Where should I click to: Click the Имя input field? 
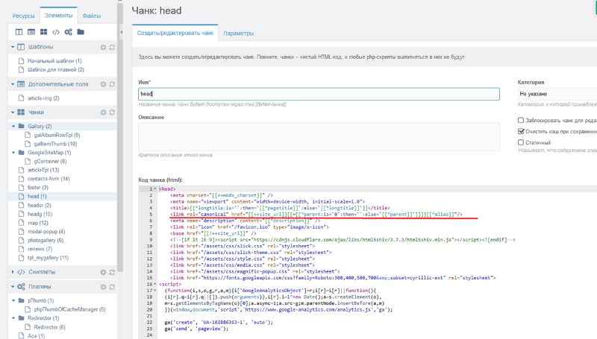[x=319, y=94]
